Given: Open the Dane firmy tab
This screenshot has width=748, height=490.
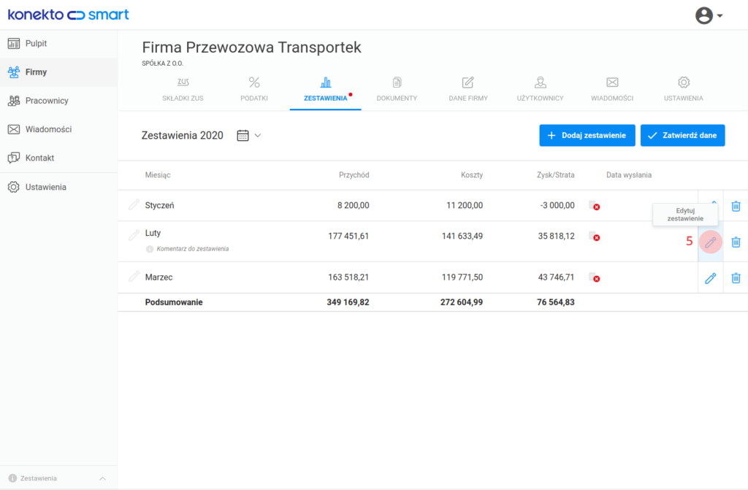Looking at the screenshot, I should [x=468, y=90].
